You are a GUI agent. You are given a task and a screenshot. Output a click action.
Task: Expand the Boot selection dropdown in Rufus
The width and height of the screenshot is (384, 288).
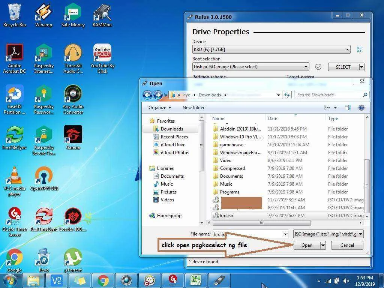tap(251, 67)
